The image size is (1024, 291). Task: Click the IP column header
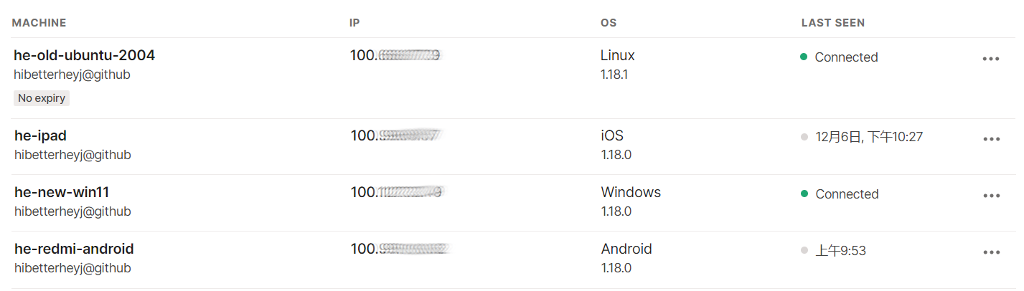354,23
